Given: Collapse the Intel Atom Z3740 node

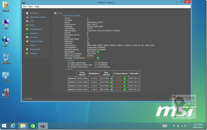Looking at the screenshot, I should point(63,16).
